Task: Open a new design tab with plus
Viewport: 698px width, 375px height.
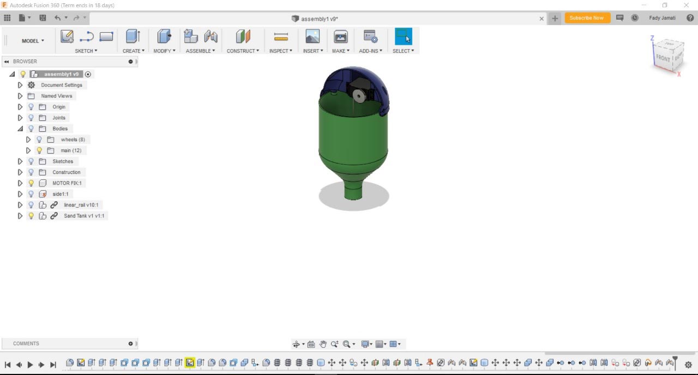Action: click(555, 19)
